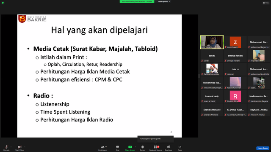Select Reyhan F. Andika participant tile
The width and height of the screenshot is (271, 152).
[259, 110]
